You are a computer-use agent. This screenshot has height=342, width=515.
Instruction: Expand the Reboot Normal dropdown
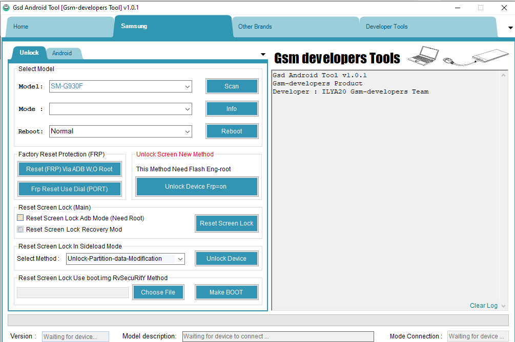tap(187, 131)
